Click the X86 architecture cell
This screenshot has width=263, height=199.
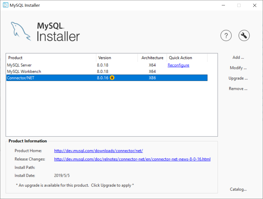(x=152, y=78)
